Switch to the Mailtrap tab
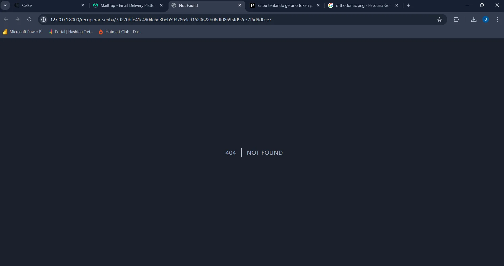Image resolution: width=504 pixels, height=266 pixels. [x=127, y=5]
